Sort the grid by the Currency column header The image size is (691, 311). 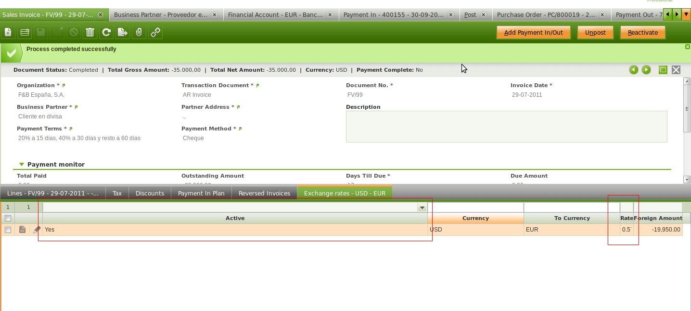tap(475, 218)
